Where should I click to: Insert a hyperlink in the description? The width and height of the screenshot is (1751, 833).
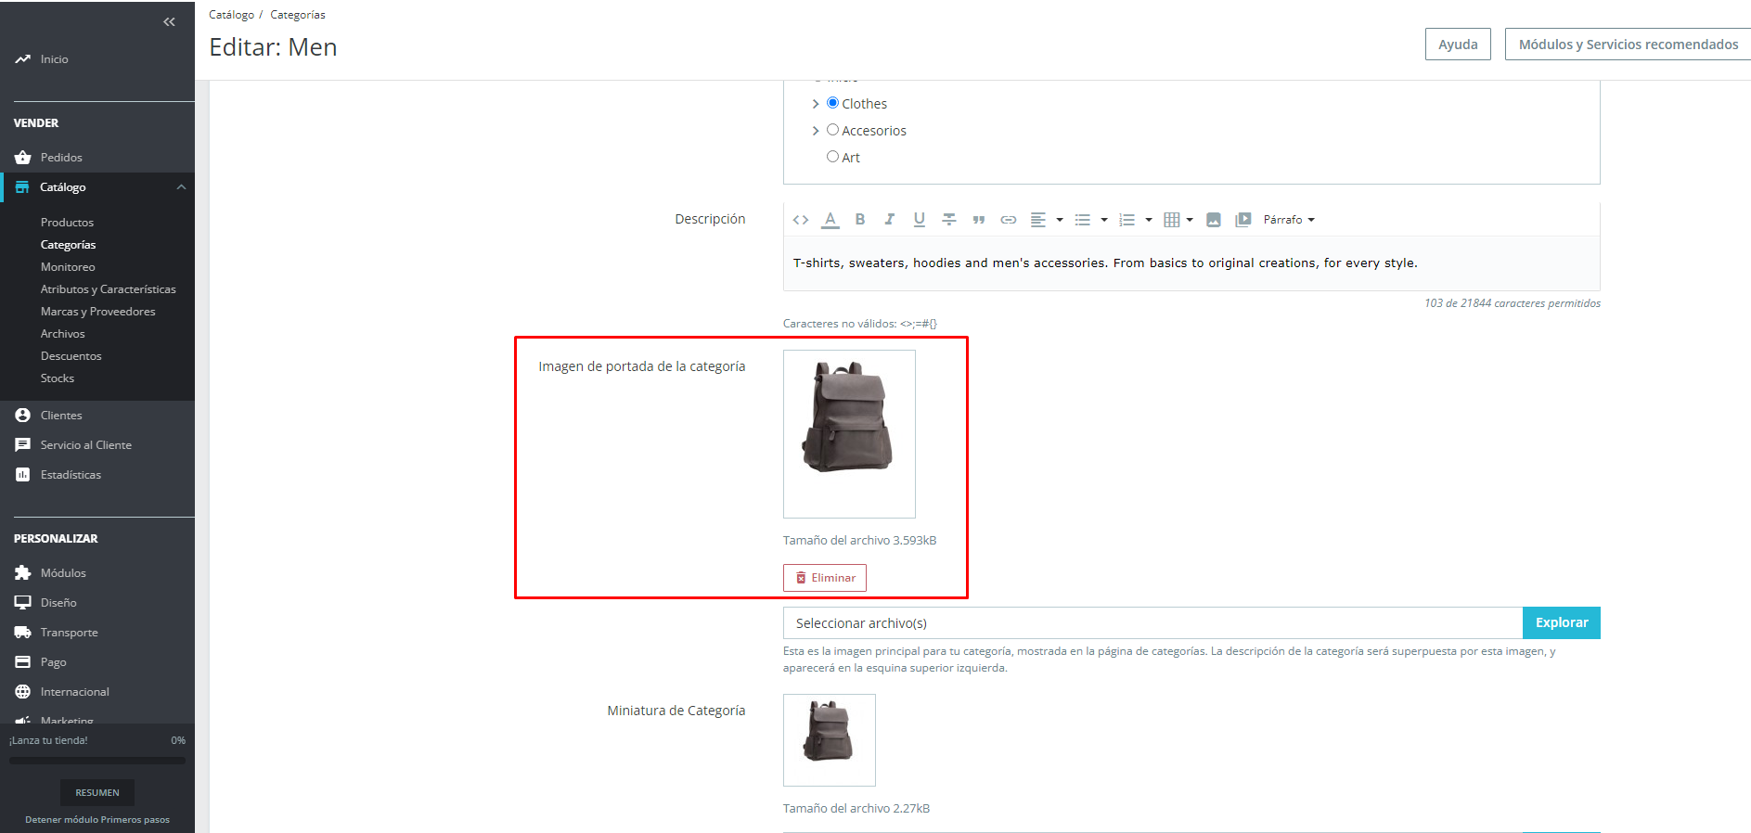1009,220
